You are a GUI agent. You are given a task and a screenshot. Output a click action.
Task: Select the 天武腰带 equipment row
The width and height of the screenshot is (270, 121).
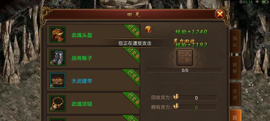coord(93,80)
